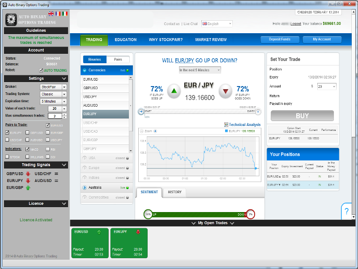Viewport: 358px width, 269px height.
Task: Collapse the Licence section
Action: (64, 204)
